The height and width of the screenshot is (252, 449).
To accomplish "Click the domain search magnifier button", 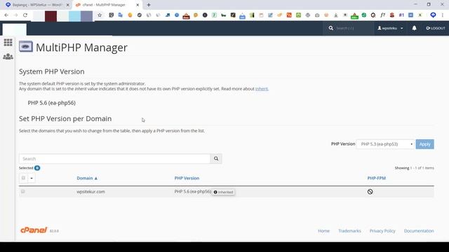I will 216,159.
